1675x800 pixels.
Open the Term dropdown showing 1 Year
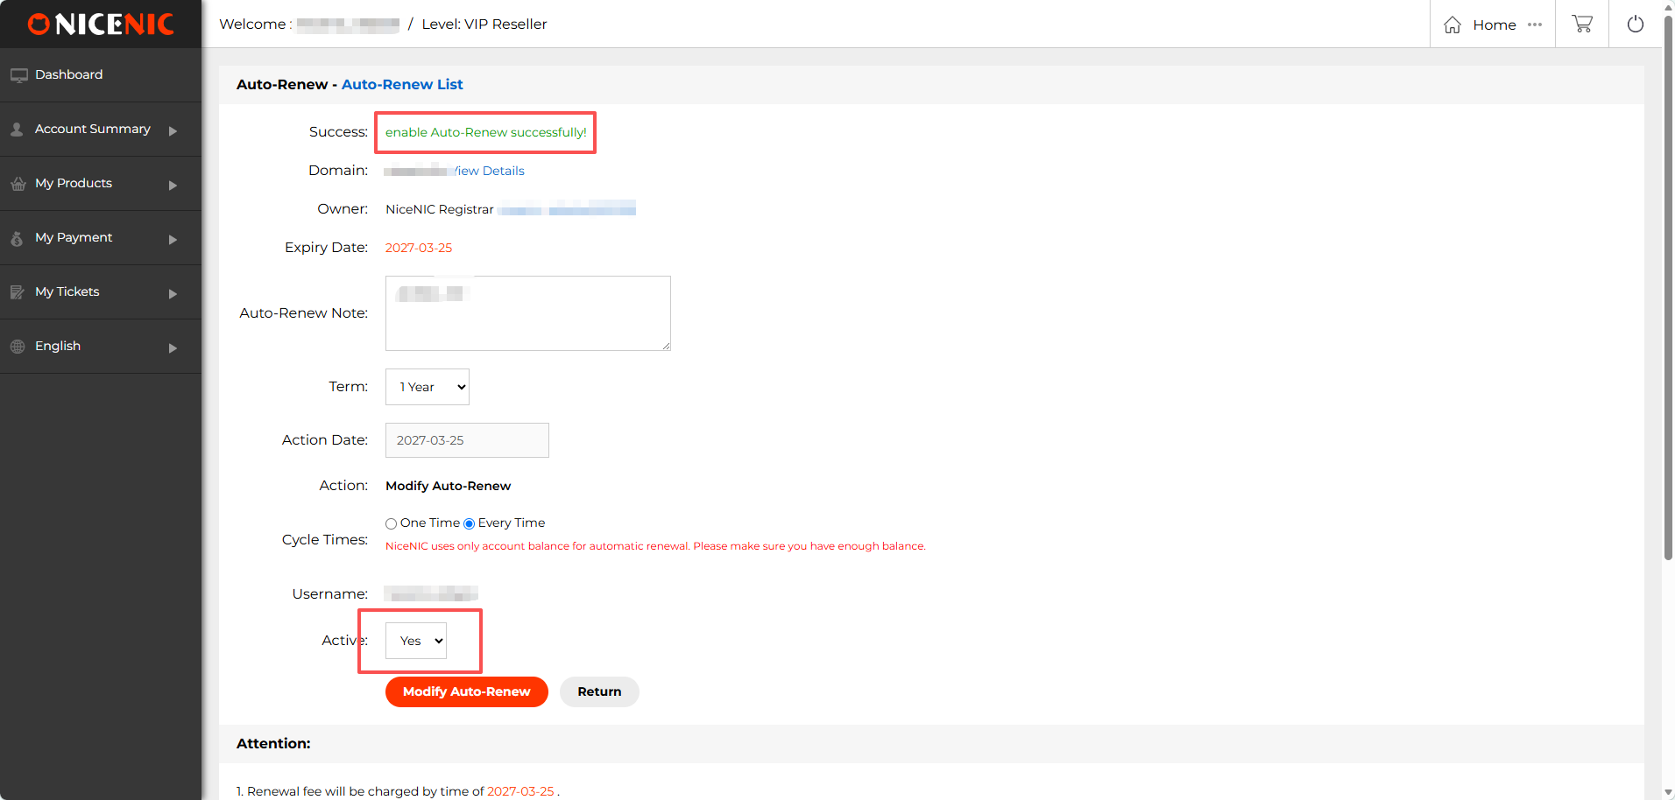click(x=428, y=387)
